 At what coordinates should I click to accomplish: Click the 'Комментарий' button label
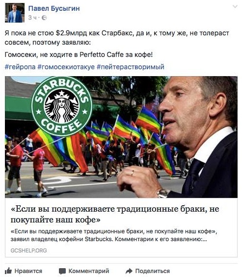pyautogui.click(x=89, y=271)
